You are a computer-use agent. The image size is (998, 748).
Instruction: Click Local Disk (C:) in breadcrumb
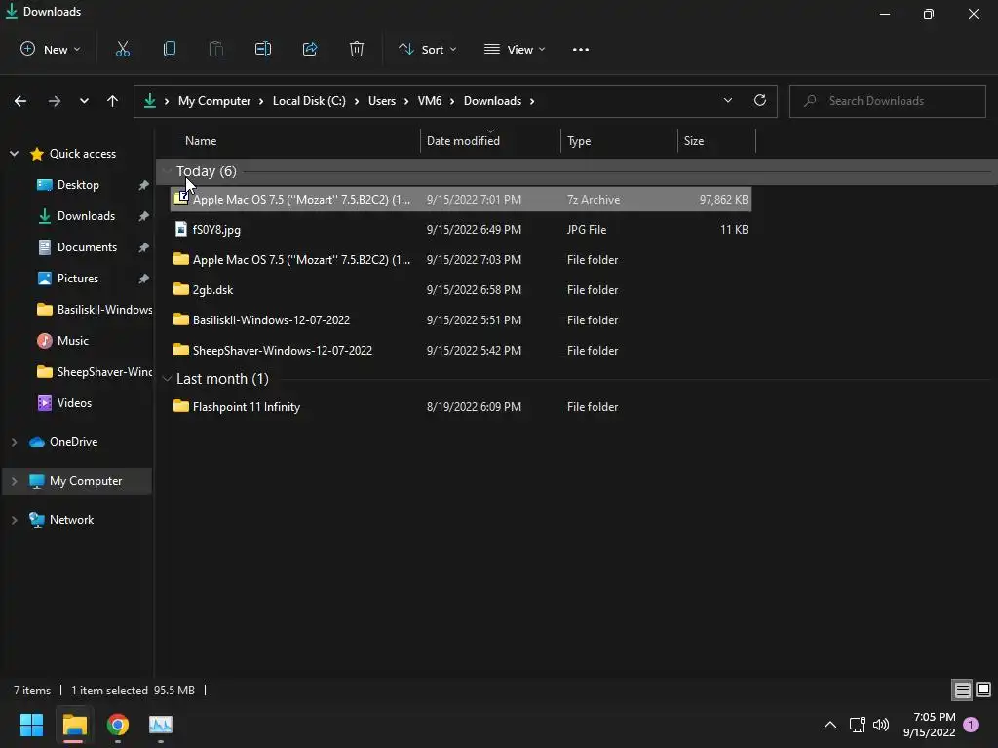309,101
